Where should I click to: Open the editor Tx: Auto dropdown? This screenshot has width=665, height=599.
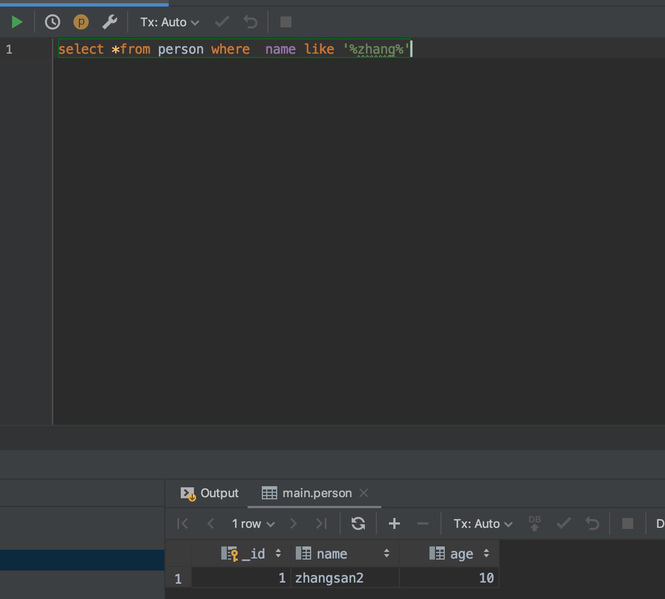[170, 22]
